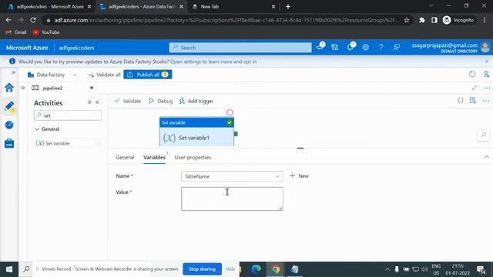Collapse the properties panel chevron

(x=486, y=157)
